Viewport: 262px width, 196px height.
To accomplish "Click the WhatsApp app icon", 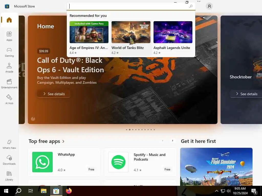I will pyautogui.click(x=42, y=162).
